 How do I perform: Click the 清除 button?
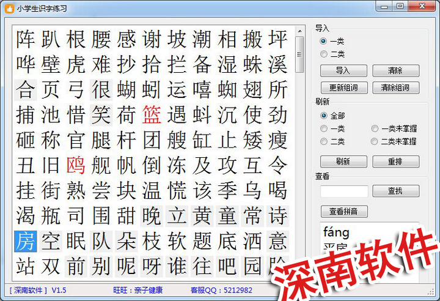395,70
